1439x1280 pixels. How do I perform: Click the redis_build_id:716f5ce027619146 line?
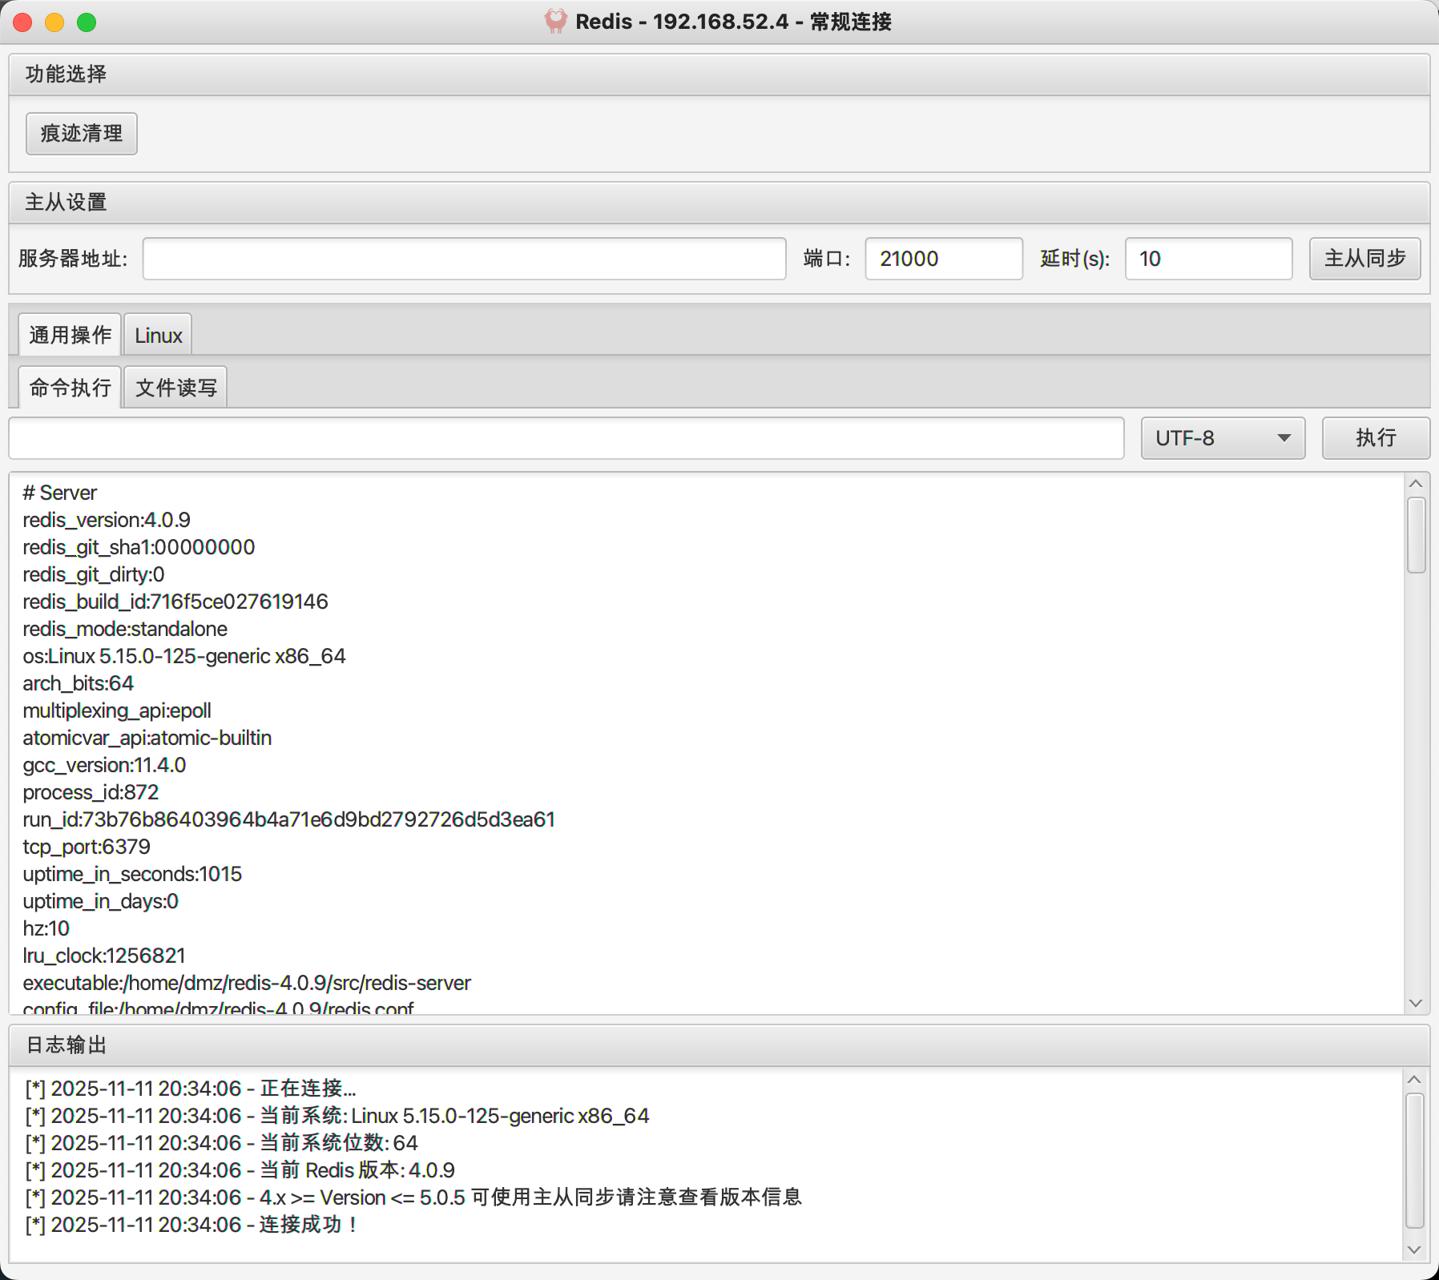(175, 602)
